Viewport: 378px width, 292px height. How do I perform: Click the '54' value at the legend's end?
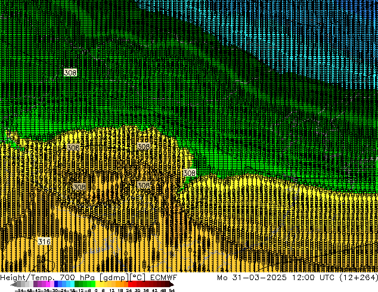(x=172, y=290)
